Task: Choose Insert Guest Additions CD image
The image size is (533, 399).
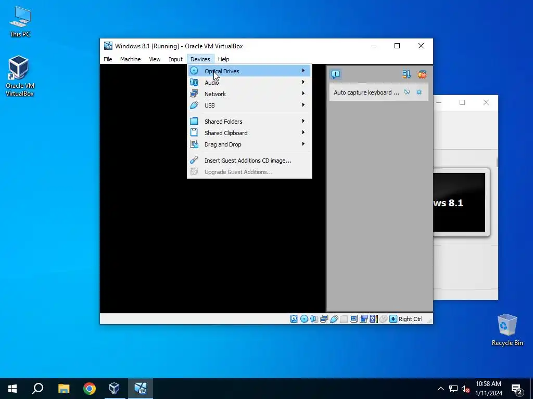Action: pos(249,161)
